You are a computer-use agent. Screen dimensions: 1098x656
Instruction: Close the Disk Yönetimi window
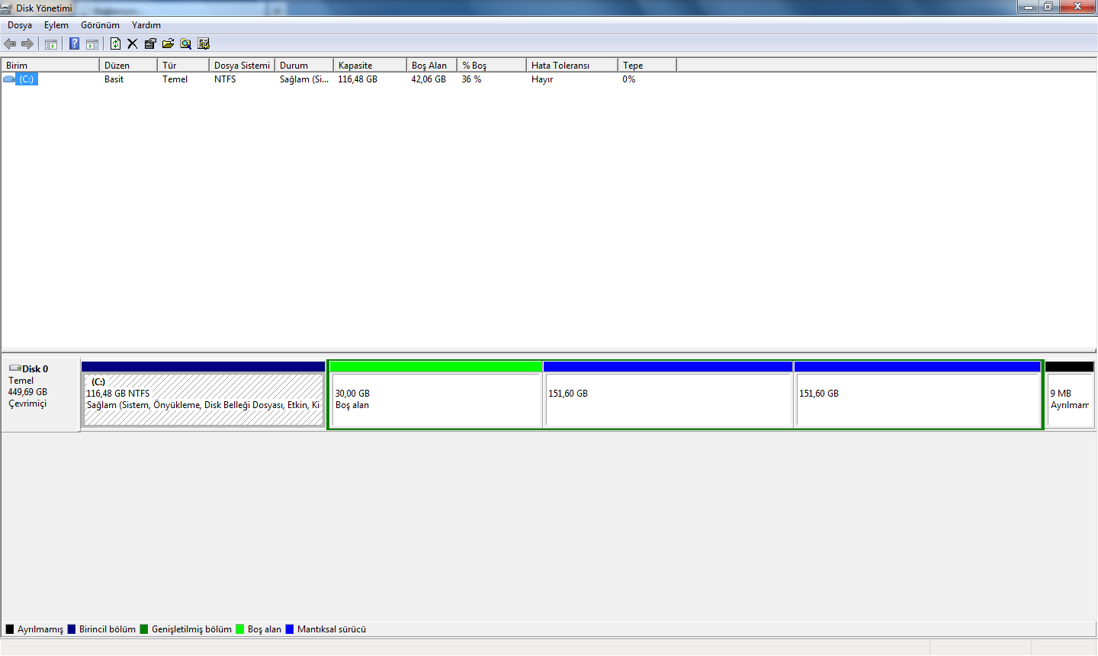[x=1077, y=7]
